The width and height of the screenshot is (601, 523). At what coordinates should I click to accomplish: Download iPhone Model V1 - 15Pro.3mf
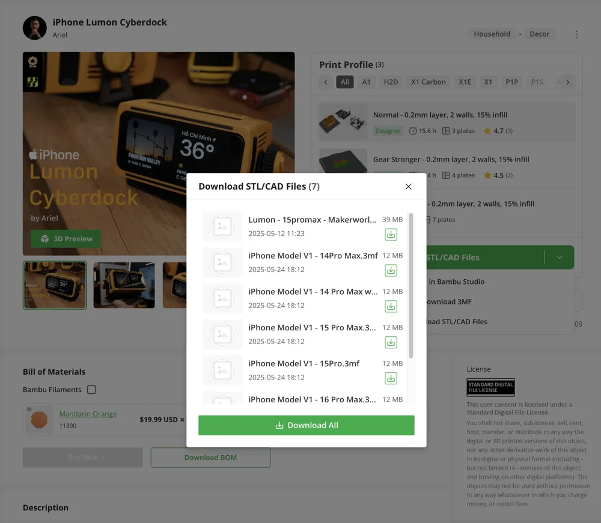(391, 378)
